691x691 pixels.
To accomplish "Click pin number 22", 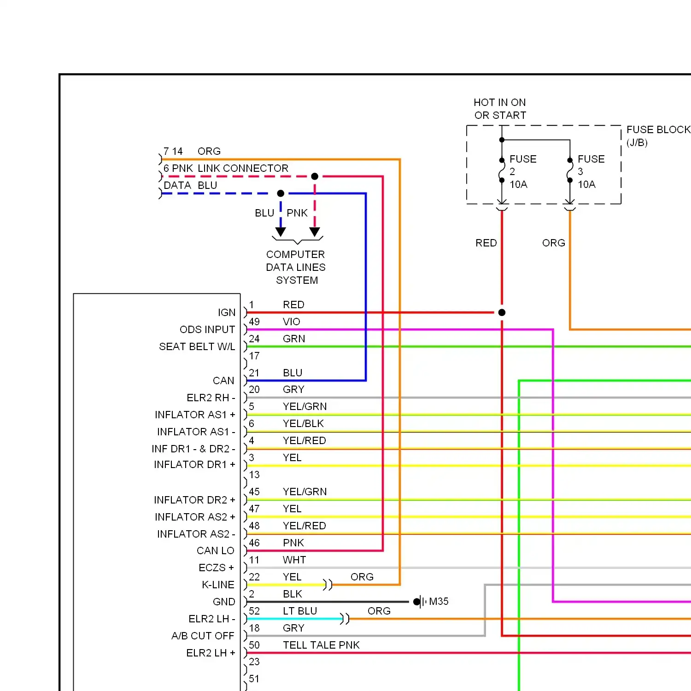I will pos(254,577).
